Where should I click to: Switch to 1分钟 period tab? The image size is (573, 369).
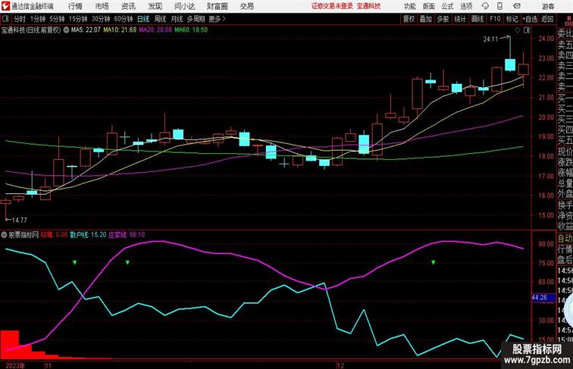pos(38,19)
